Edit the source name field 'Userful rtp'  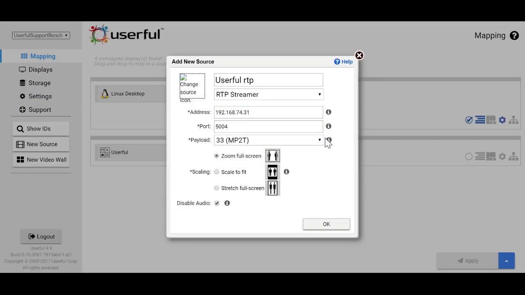[268, 80]
